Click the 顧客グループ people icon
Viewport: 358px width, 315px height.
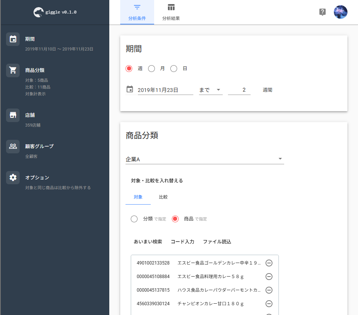click(13, 146)
